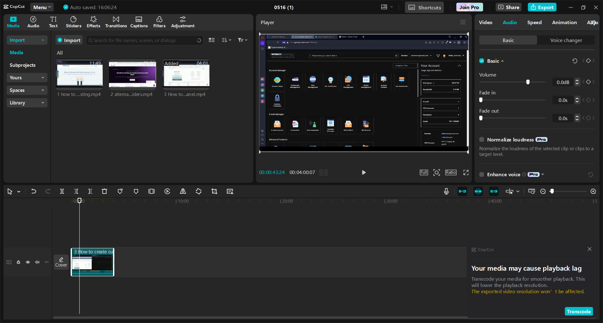
Task: Open the Stickers panel
Action: (x=73, y=22)
